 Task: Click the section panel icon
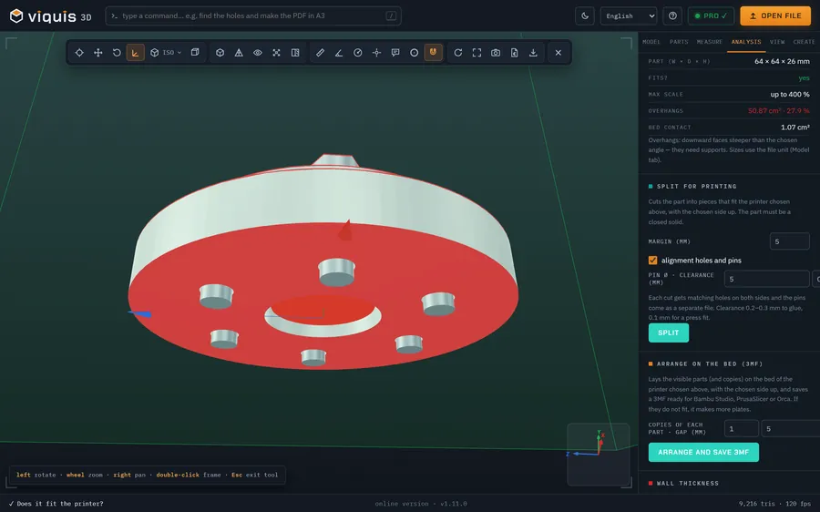click(295, 52)
